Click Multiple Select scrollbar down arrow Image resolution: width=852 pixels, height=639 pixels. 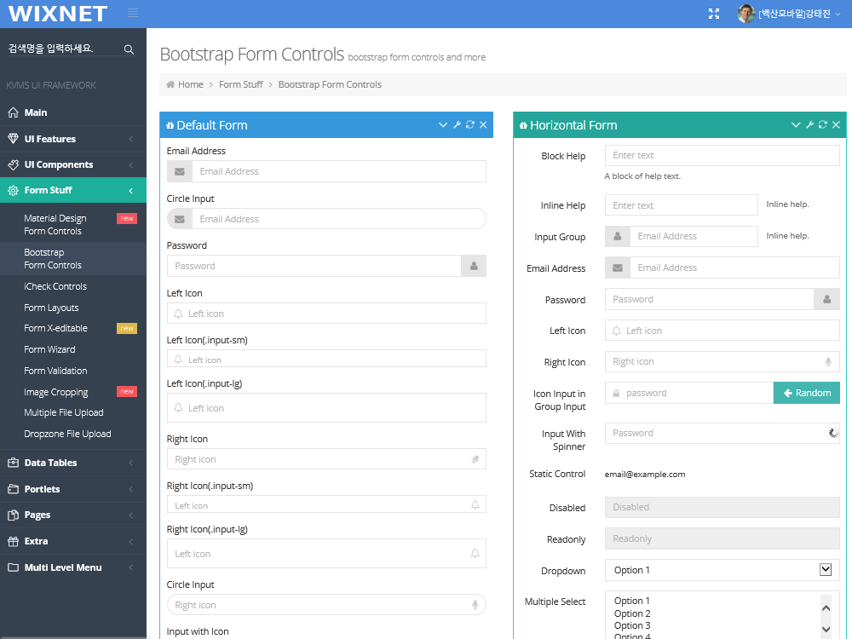click(826, 630)
